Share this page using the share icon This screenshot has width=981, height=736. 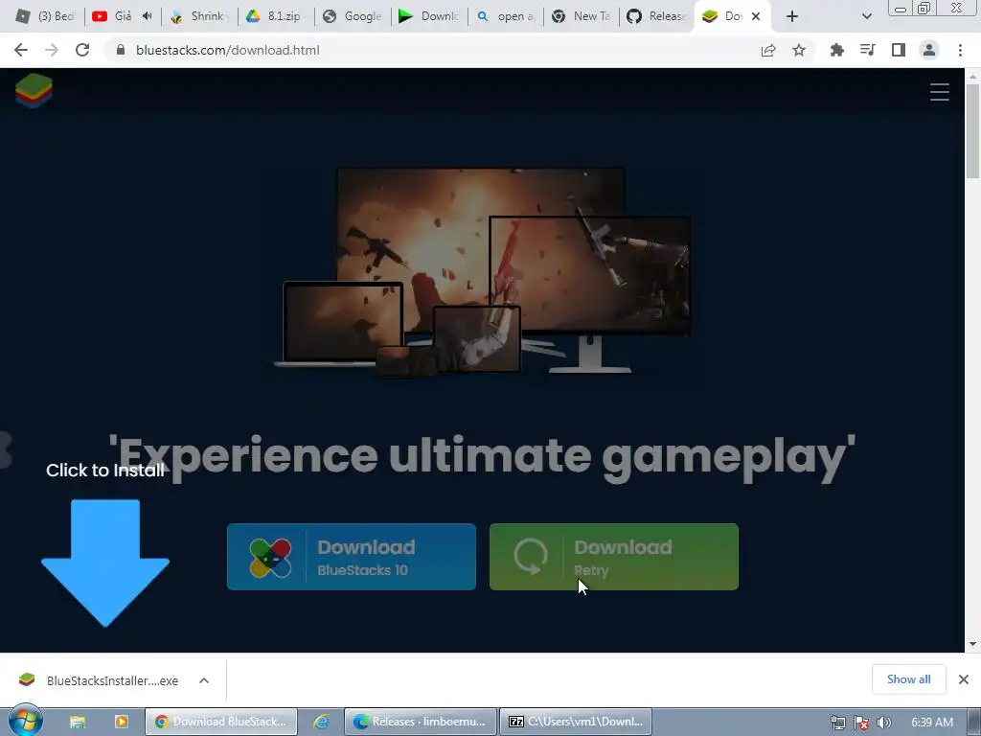pyautogui.click(x=768, y=50)
